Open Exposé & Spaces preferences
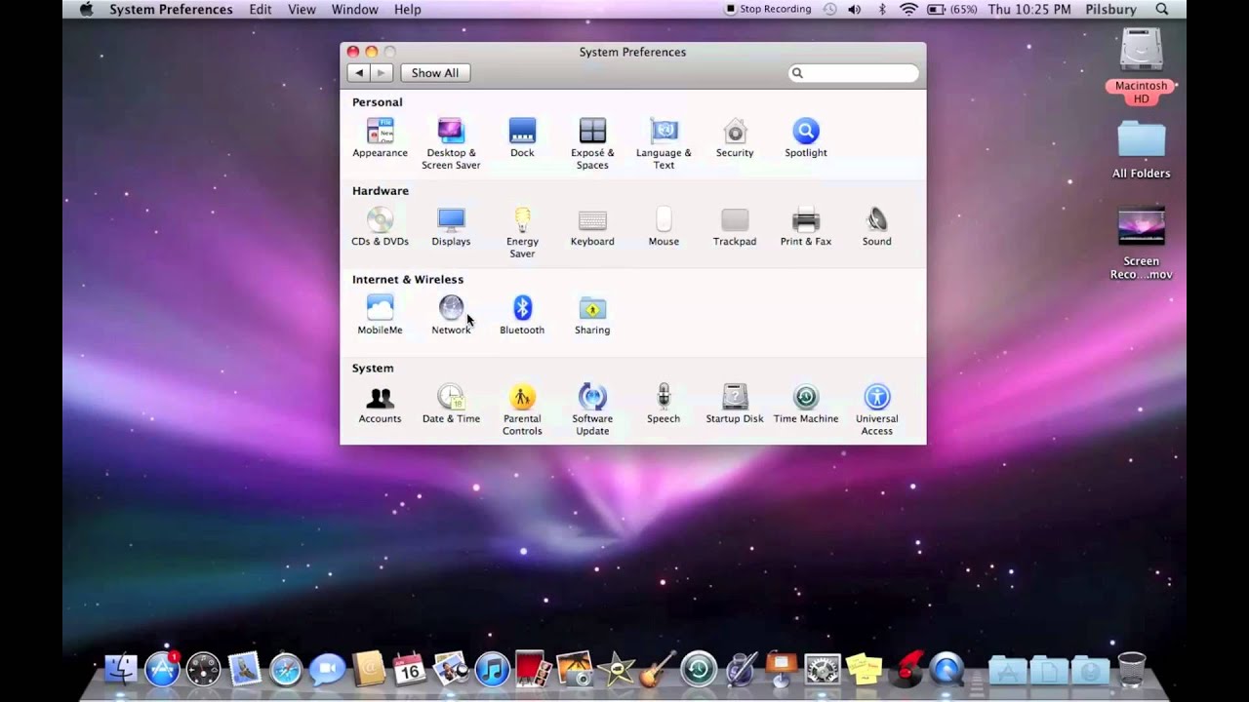This screenshot has width=1249, height=702. (x=592, y=143)
